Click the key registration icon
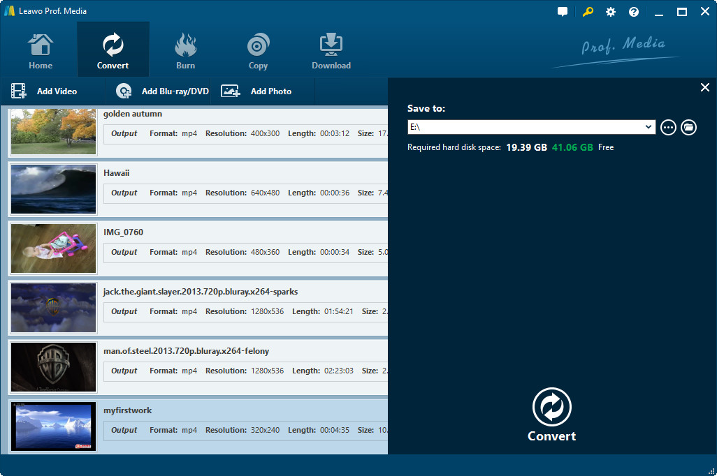Image resolution: width=717 pixels, height=476 pixels. point(587,12)
